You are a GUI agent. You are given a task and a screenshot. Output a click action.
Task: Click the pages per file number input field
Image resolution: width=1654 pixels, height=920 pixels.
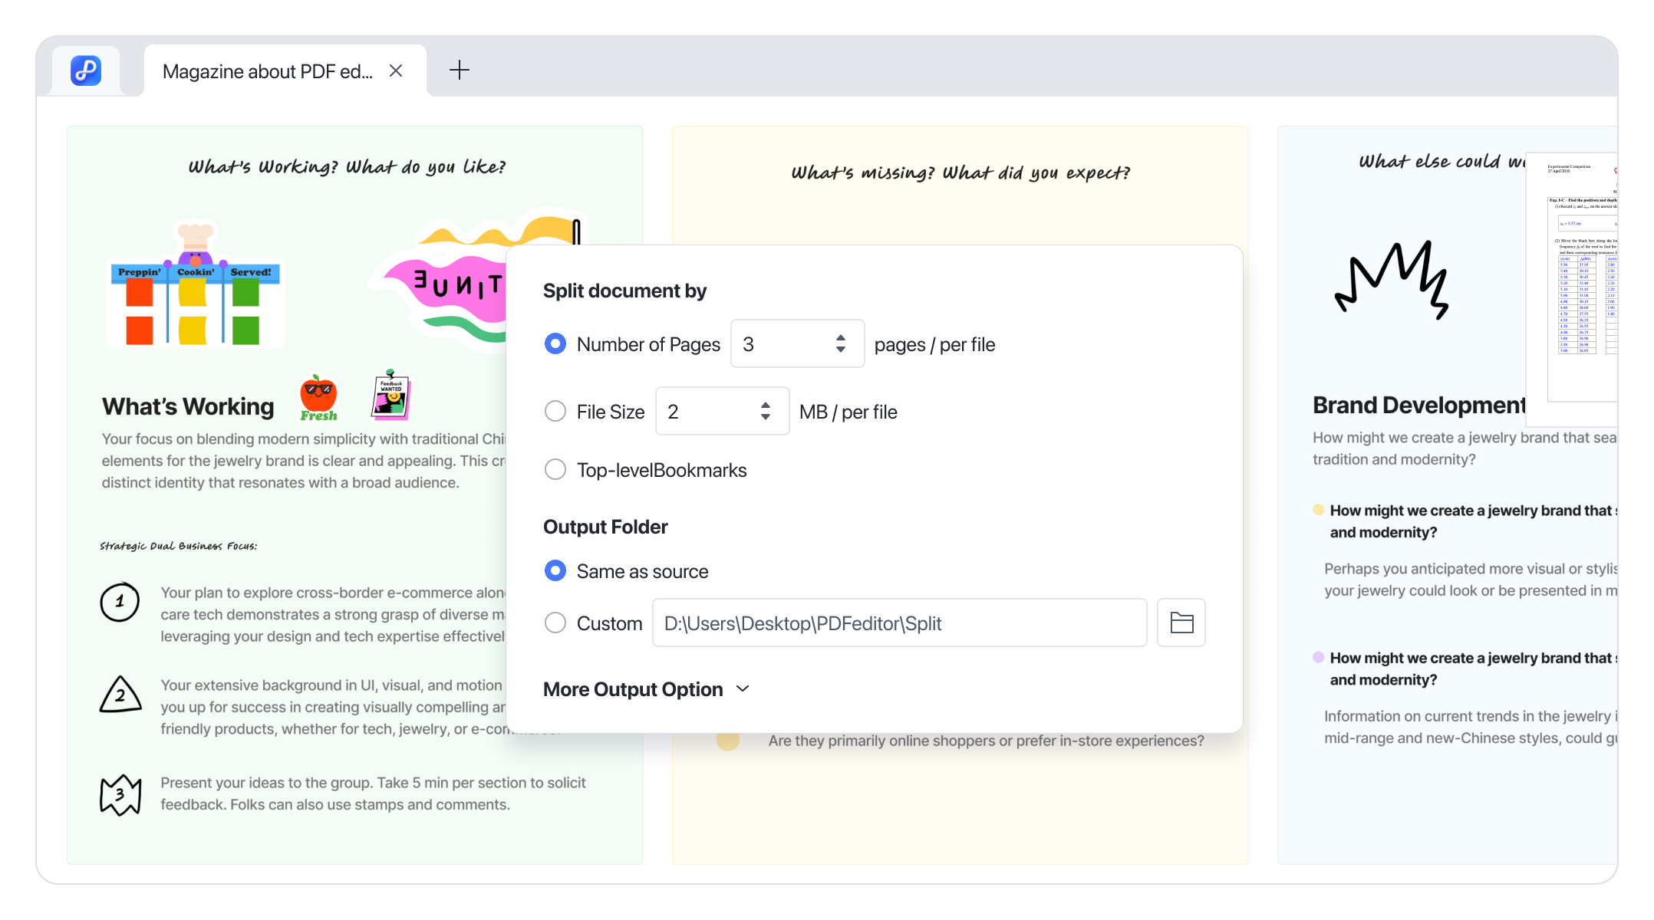(x=793, y=344)
